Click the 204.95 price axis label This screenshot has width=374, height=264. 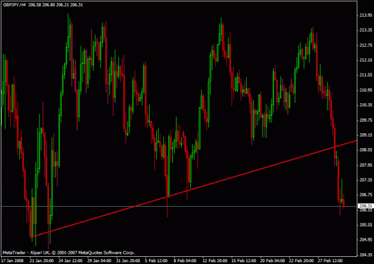[x=366, y=240]
